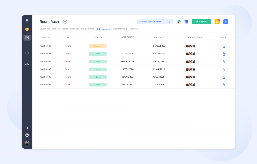Click the Google Calendar icon
Viewport: 257px width, 164px height.
click(186, 22)
